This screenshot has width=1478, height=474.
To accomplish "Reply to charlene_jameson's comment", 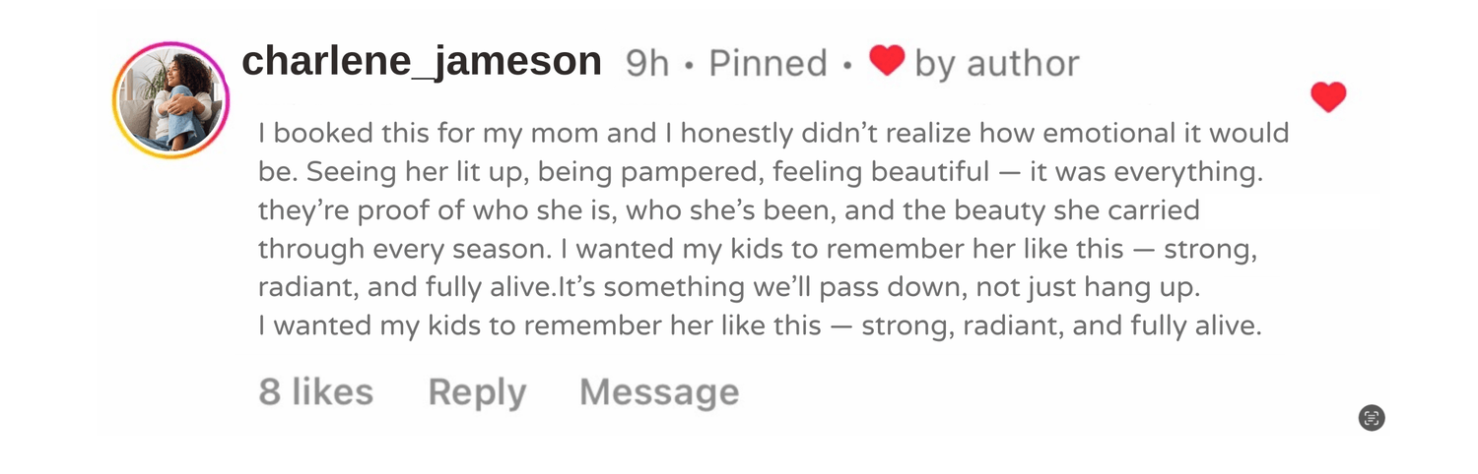I will 477,392.
